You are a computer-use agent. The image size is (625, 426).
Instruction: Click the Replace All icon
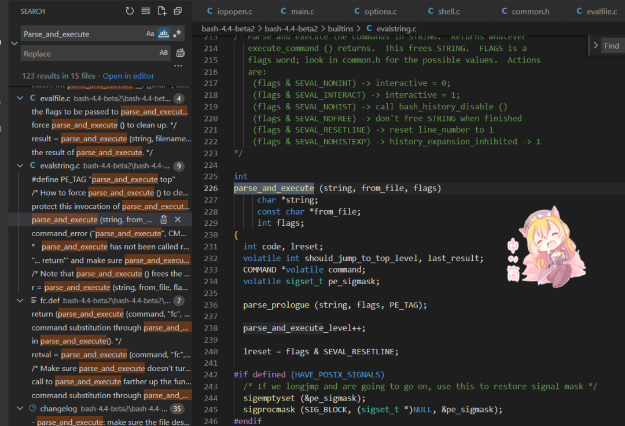point(180,53)
